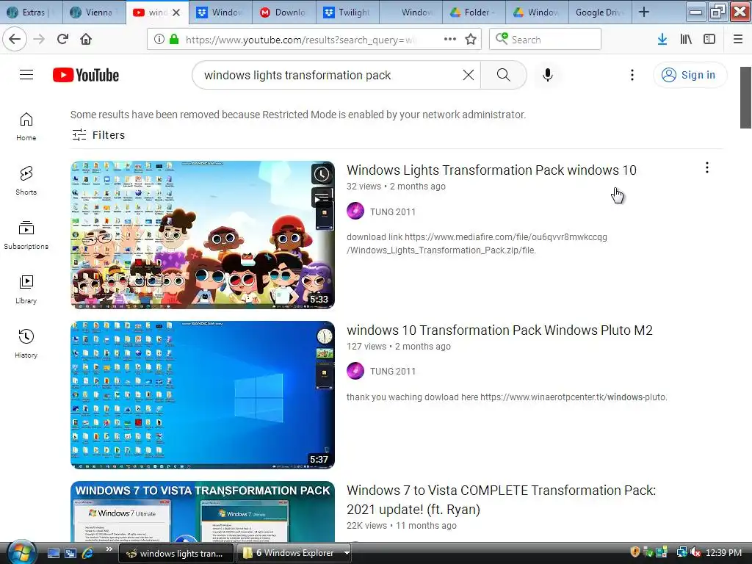Click Show Desktop in quick launch
Image resolution: width=752 pixels, height=564 pixels.
coord(53,553)
